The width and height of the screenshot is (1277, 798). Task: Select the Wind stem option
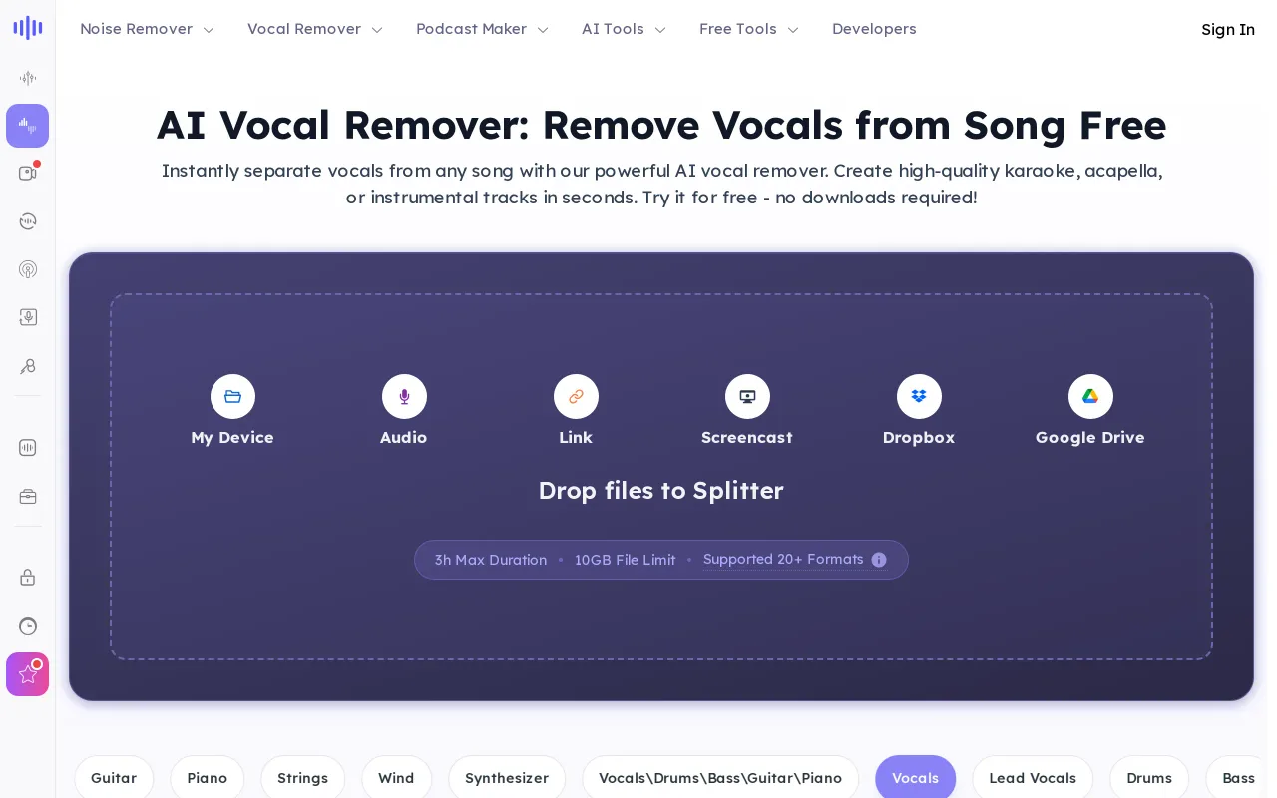click(x=396, y=778)
